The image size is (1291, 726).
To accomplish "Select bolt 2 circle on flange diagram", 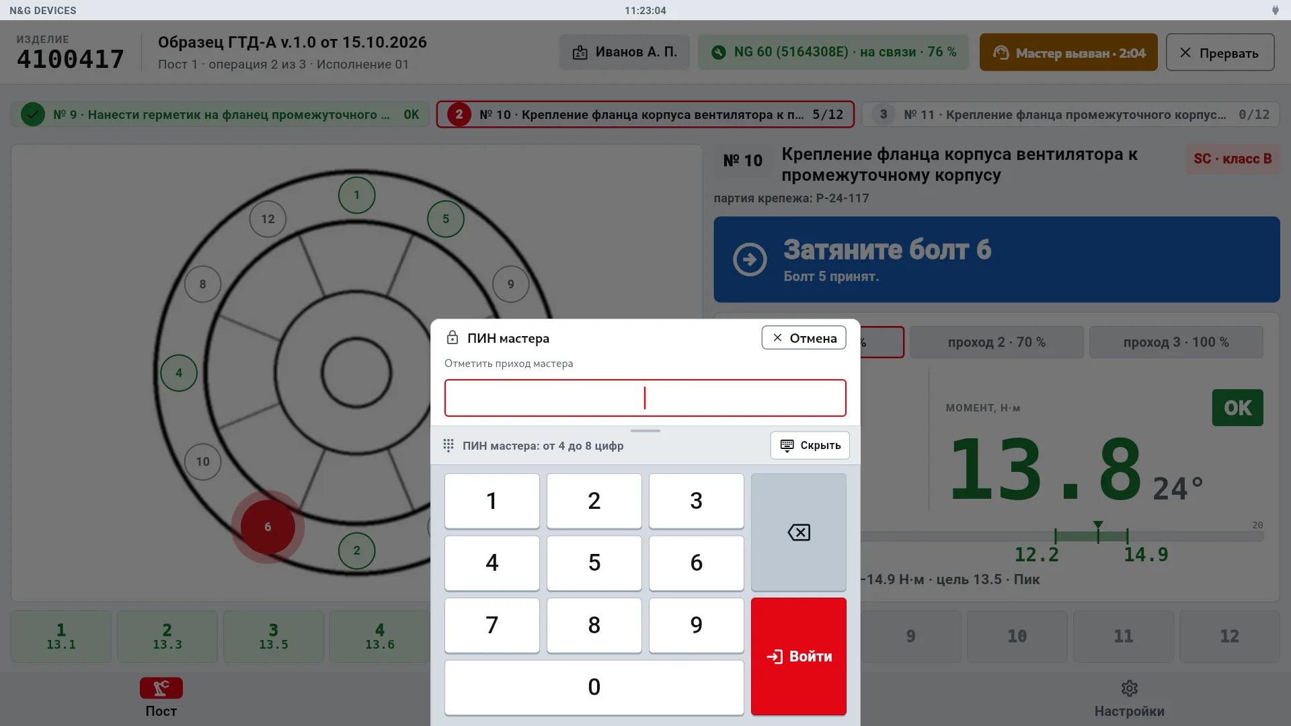I will click(x=356, y=550).
